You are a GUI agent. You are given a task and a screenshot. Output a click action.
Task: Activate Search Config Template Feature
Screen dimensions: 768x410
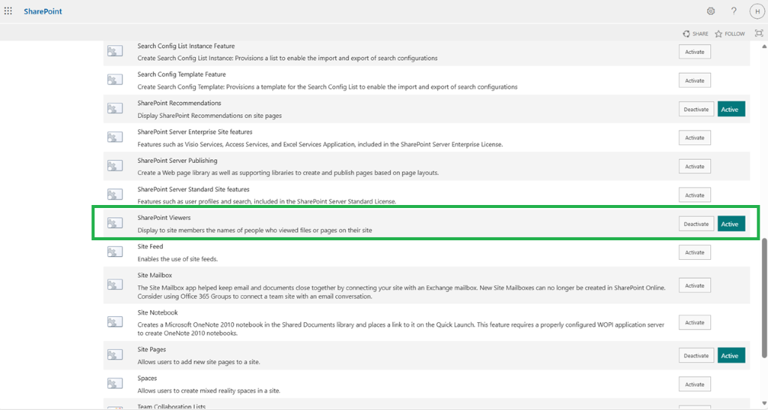click(694, 80)
